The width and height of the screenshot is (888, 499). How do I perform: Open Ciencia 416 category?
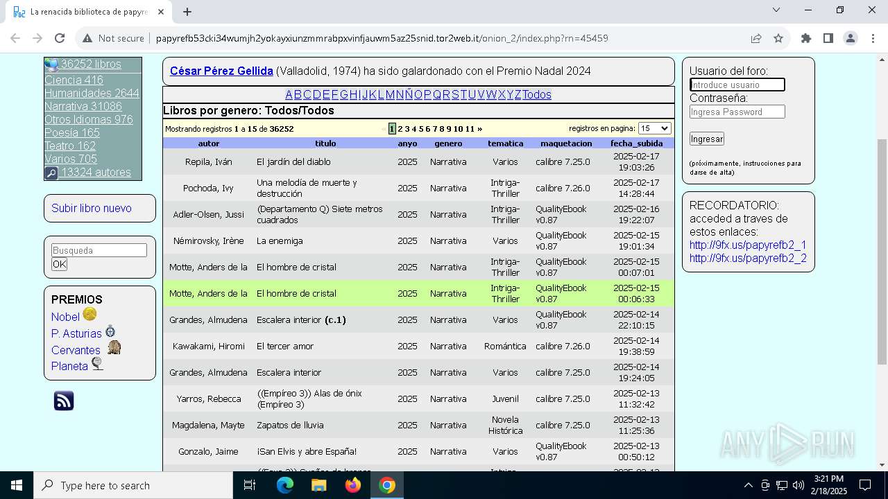[x=74, y=80]
